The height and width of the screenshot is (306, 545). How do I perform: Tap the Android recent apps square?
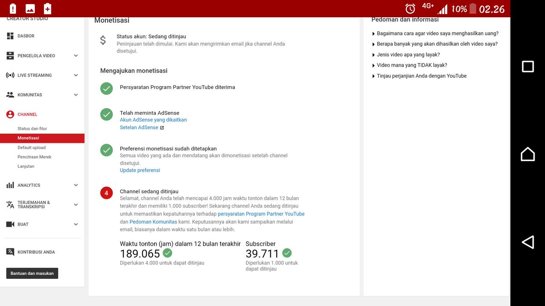pos(528,67)
